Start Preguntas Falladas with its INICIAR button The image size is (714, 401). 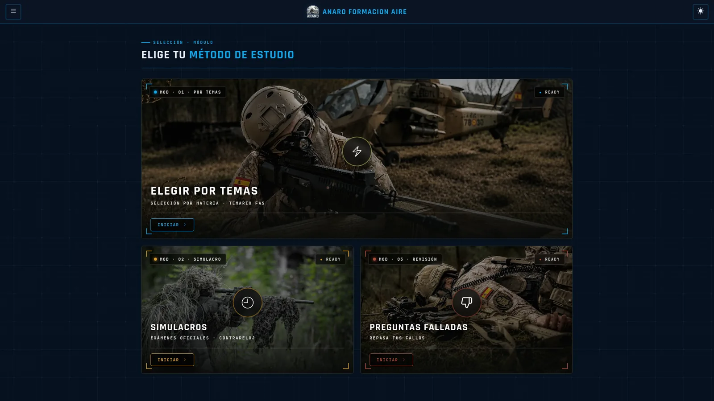391,360
